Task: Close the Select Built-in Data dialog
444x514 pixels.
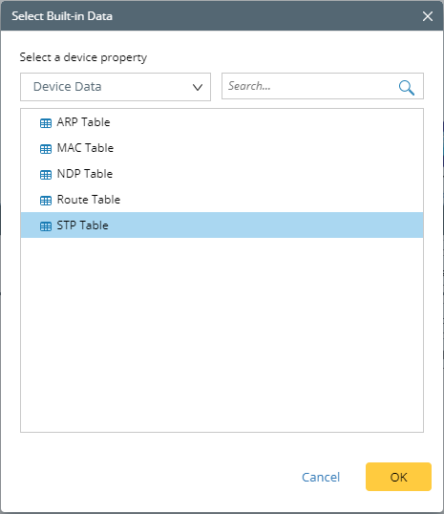Action: pos(427,16)
